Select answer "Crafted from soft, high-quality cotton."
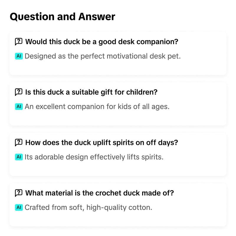Image resolution: width=236 pixels, height=236 pixels. (88, 207)
